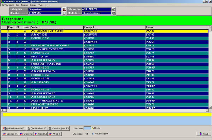Select the A.R. 1750 GTV row

105,82
